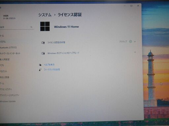Click the Windows 11 logo icon
The height and width of the screenshot is (126, 169).
point(45,26)
